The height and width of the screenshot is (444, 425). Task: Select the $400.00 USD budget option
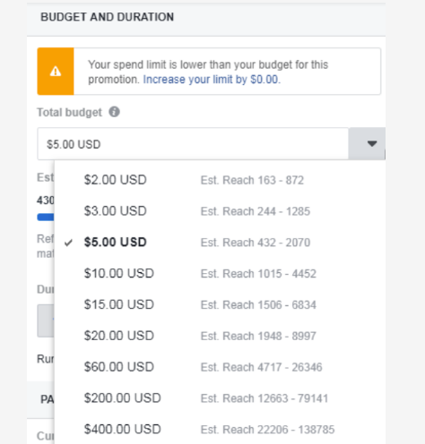tap(220, 429)
